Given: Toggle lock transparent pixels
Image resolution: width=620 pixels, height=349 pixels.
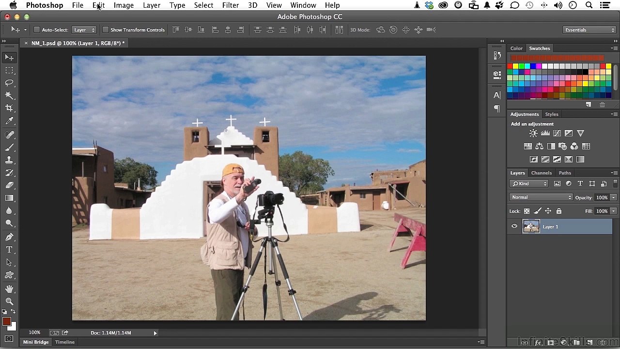Looking at the screenshot, I should [x=527, y=211].
